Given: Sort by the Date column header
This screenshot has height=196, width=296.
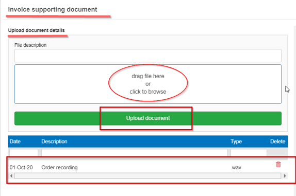Looking at the screenshot, I should [15, 141].
